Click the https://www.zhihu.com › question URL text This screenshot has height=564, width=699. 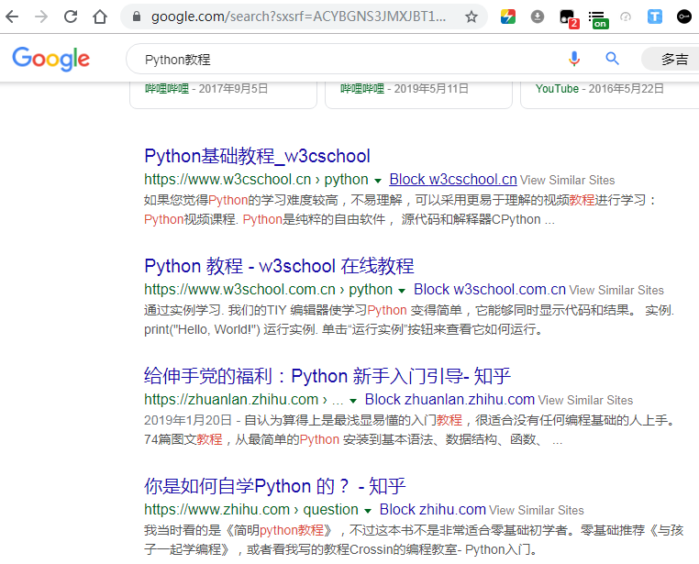click(x=251, y=510)
